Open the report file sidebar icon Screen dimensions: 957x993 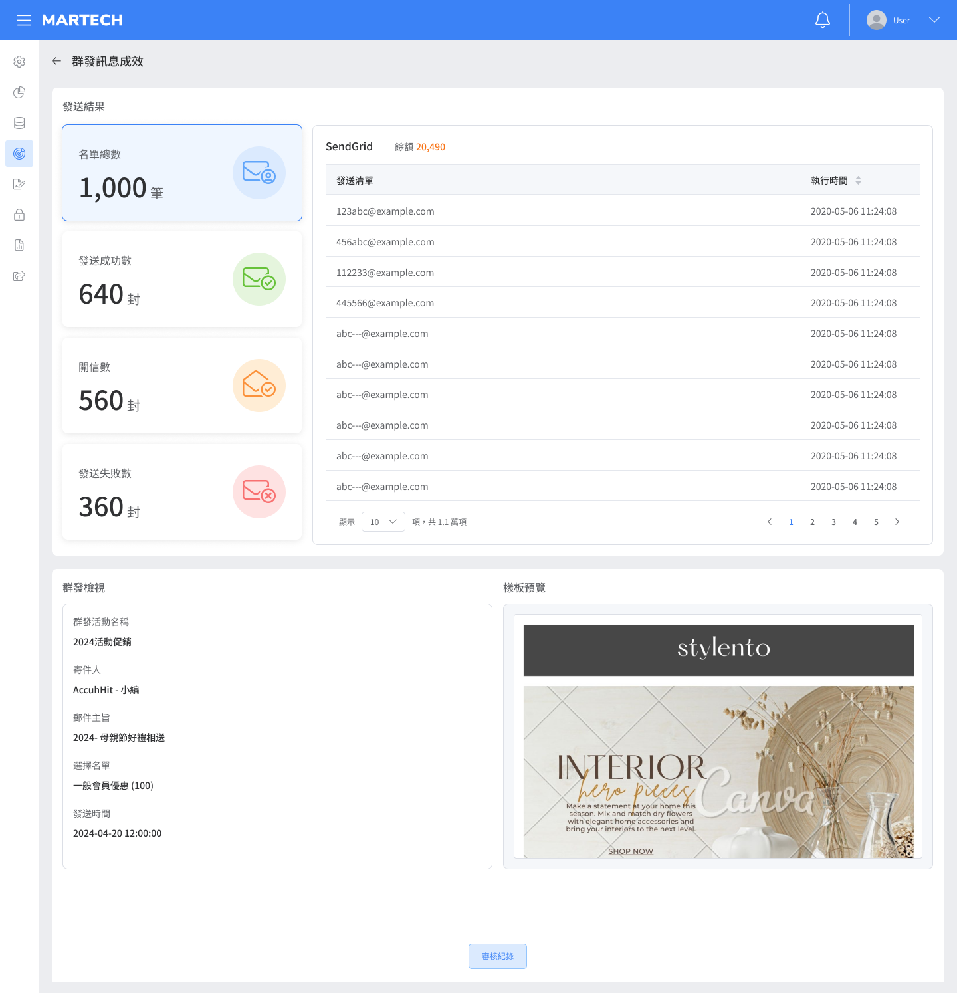pos(19,245)
